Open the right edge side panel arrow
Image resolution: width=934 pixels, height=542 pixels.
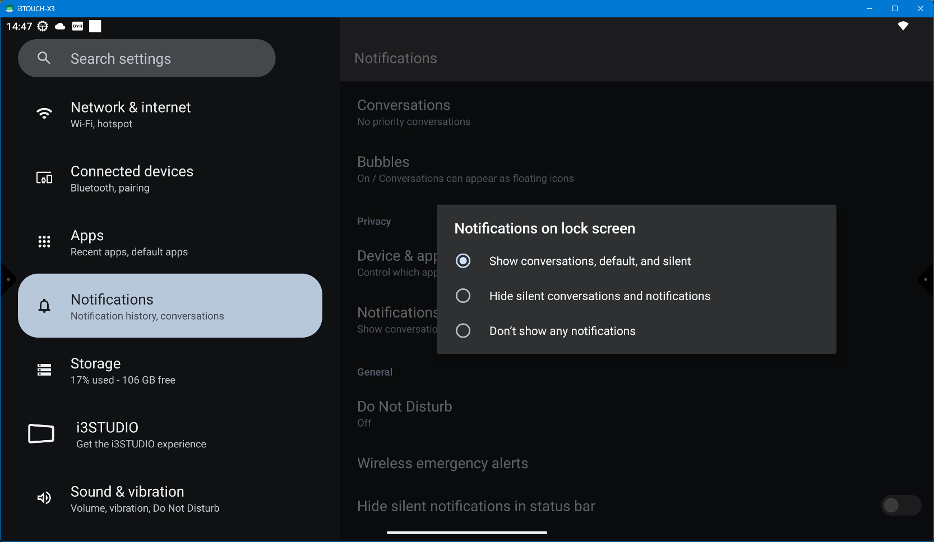pyautogui.click(x=926, y=279)
